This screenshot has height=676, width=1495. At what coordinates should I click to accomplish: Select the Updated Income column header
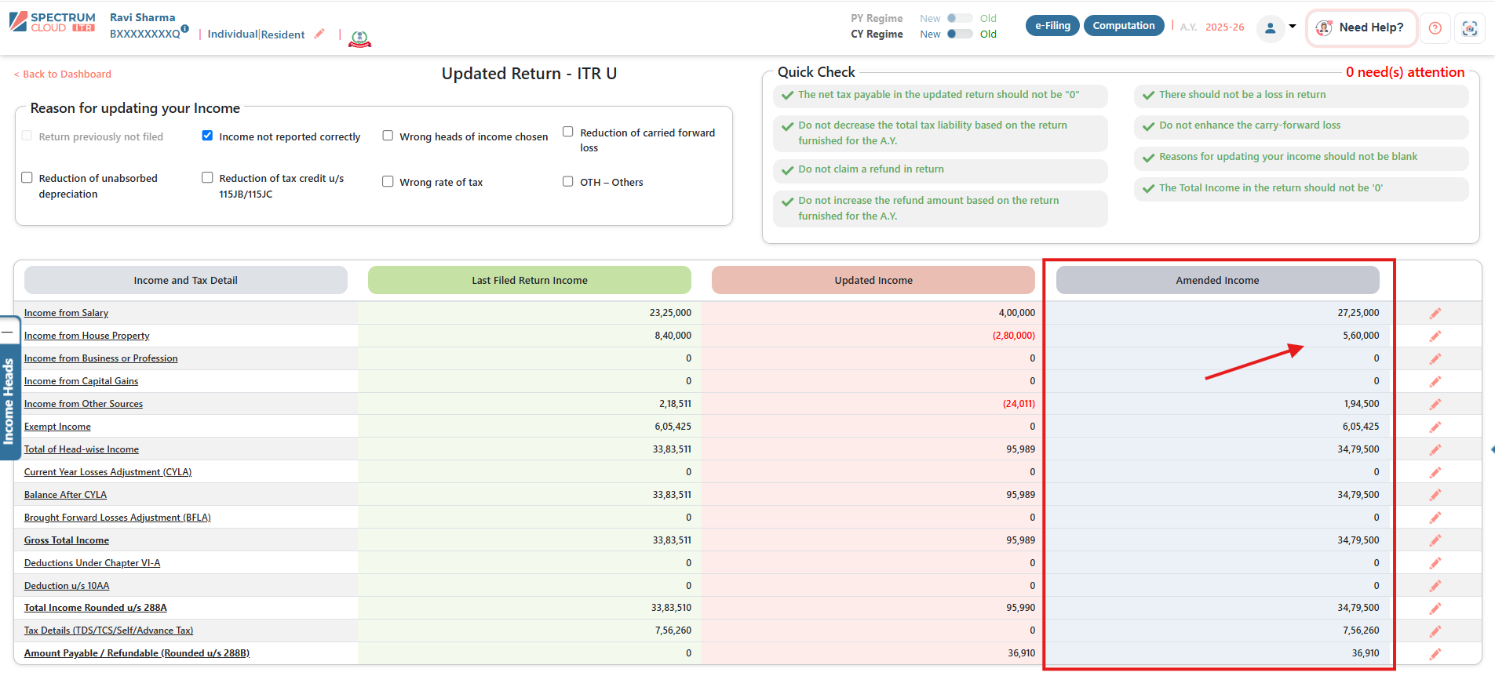coord(873,280)
